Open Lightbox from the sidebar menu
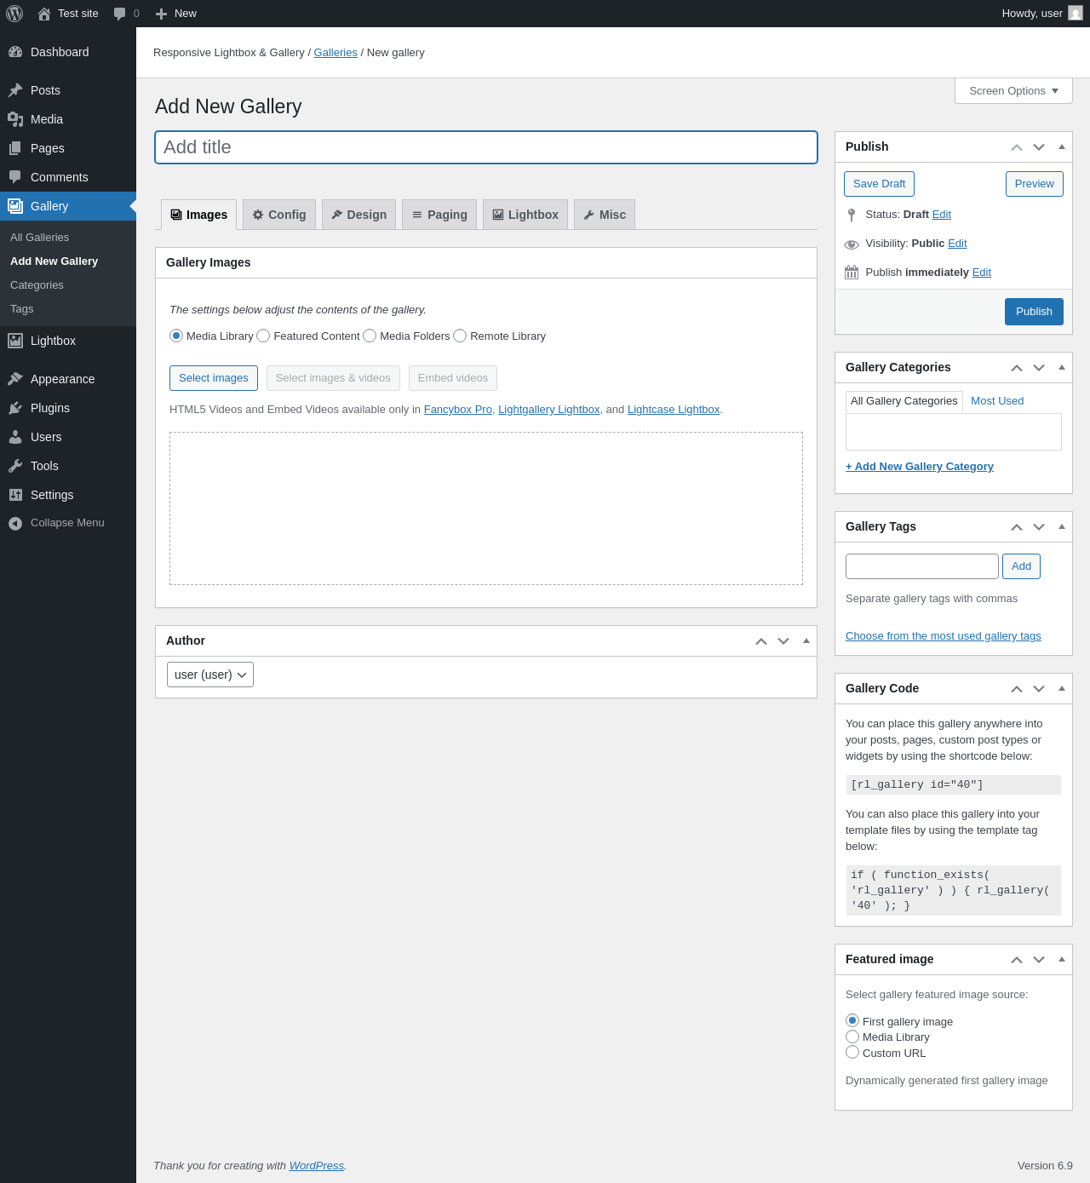The height and width of the screenshot is (1183, 1090). pyautogui.click(x=53, y=341)
